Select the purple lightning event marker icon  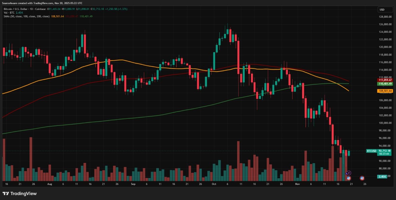pyautogui.click(x=348, y=173)
